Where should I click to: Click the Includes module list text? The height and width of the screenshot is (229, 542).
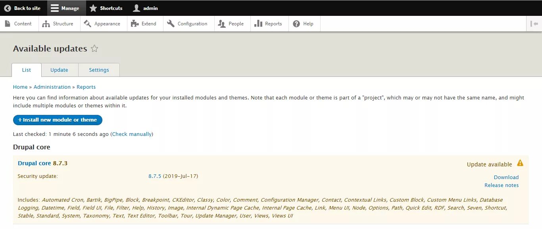click(263, 208)
